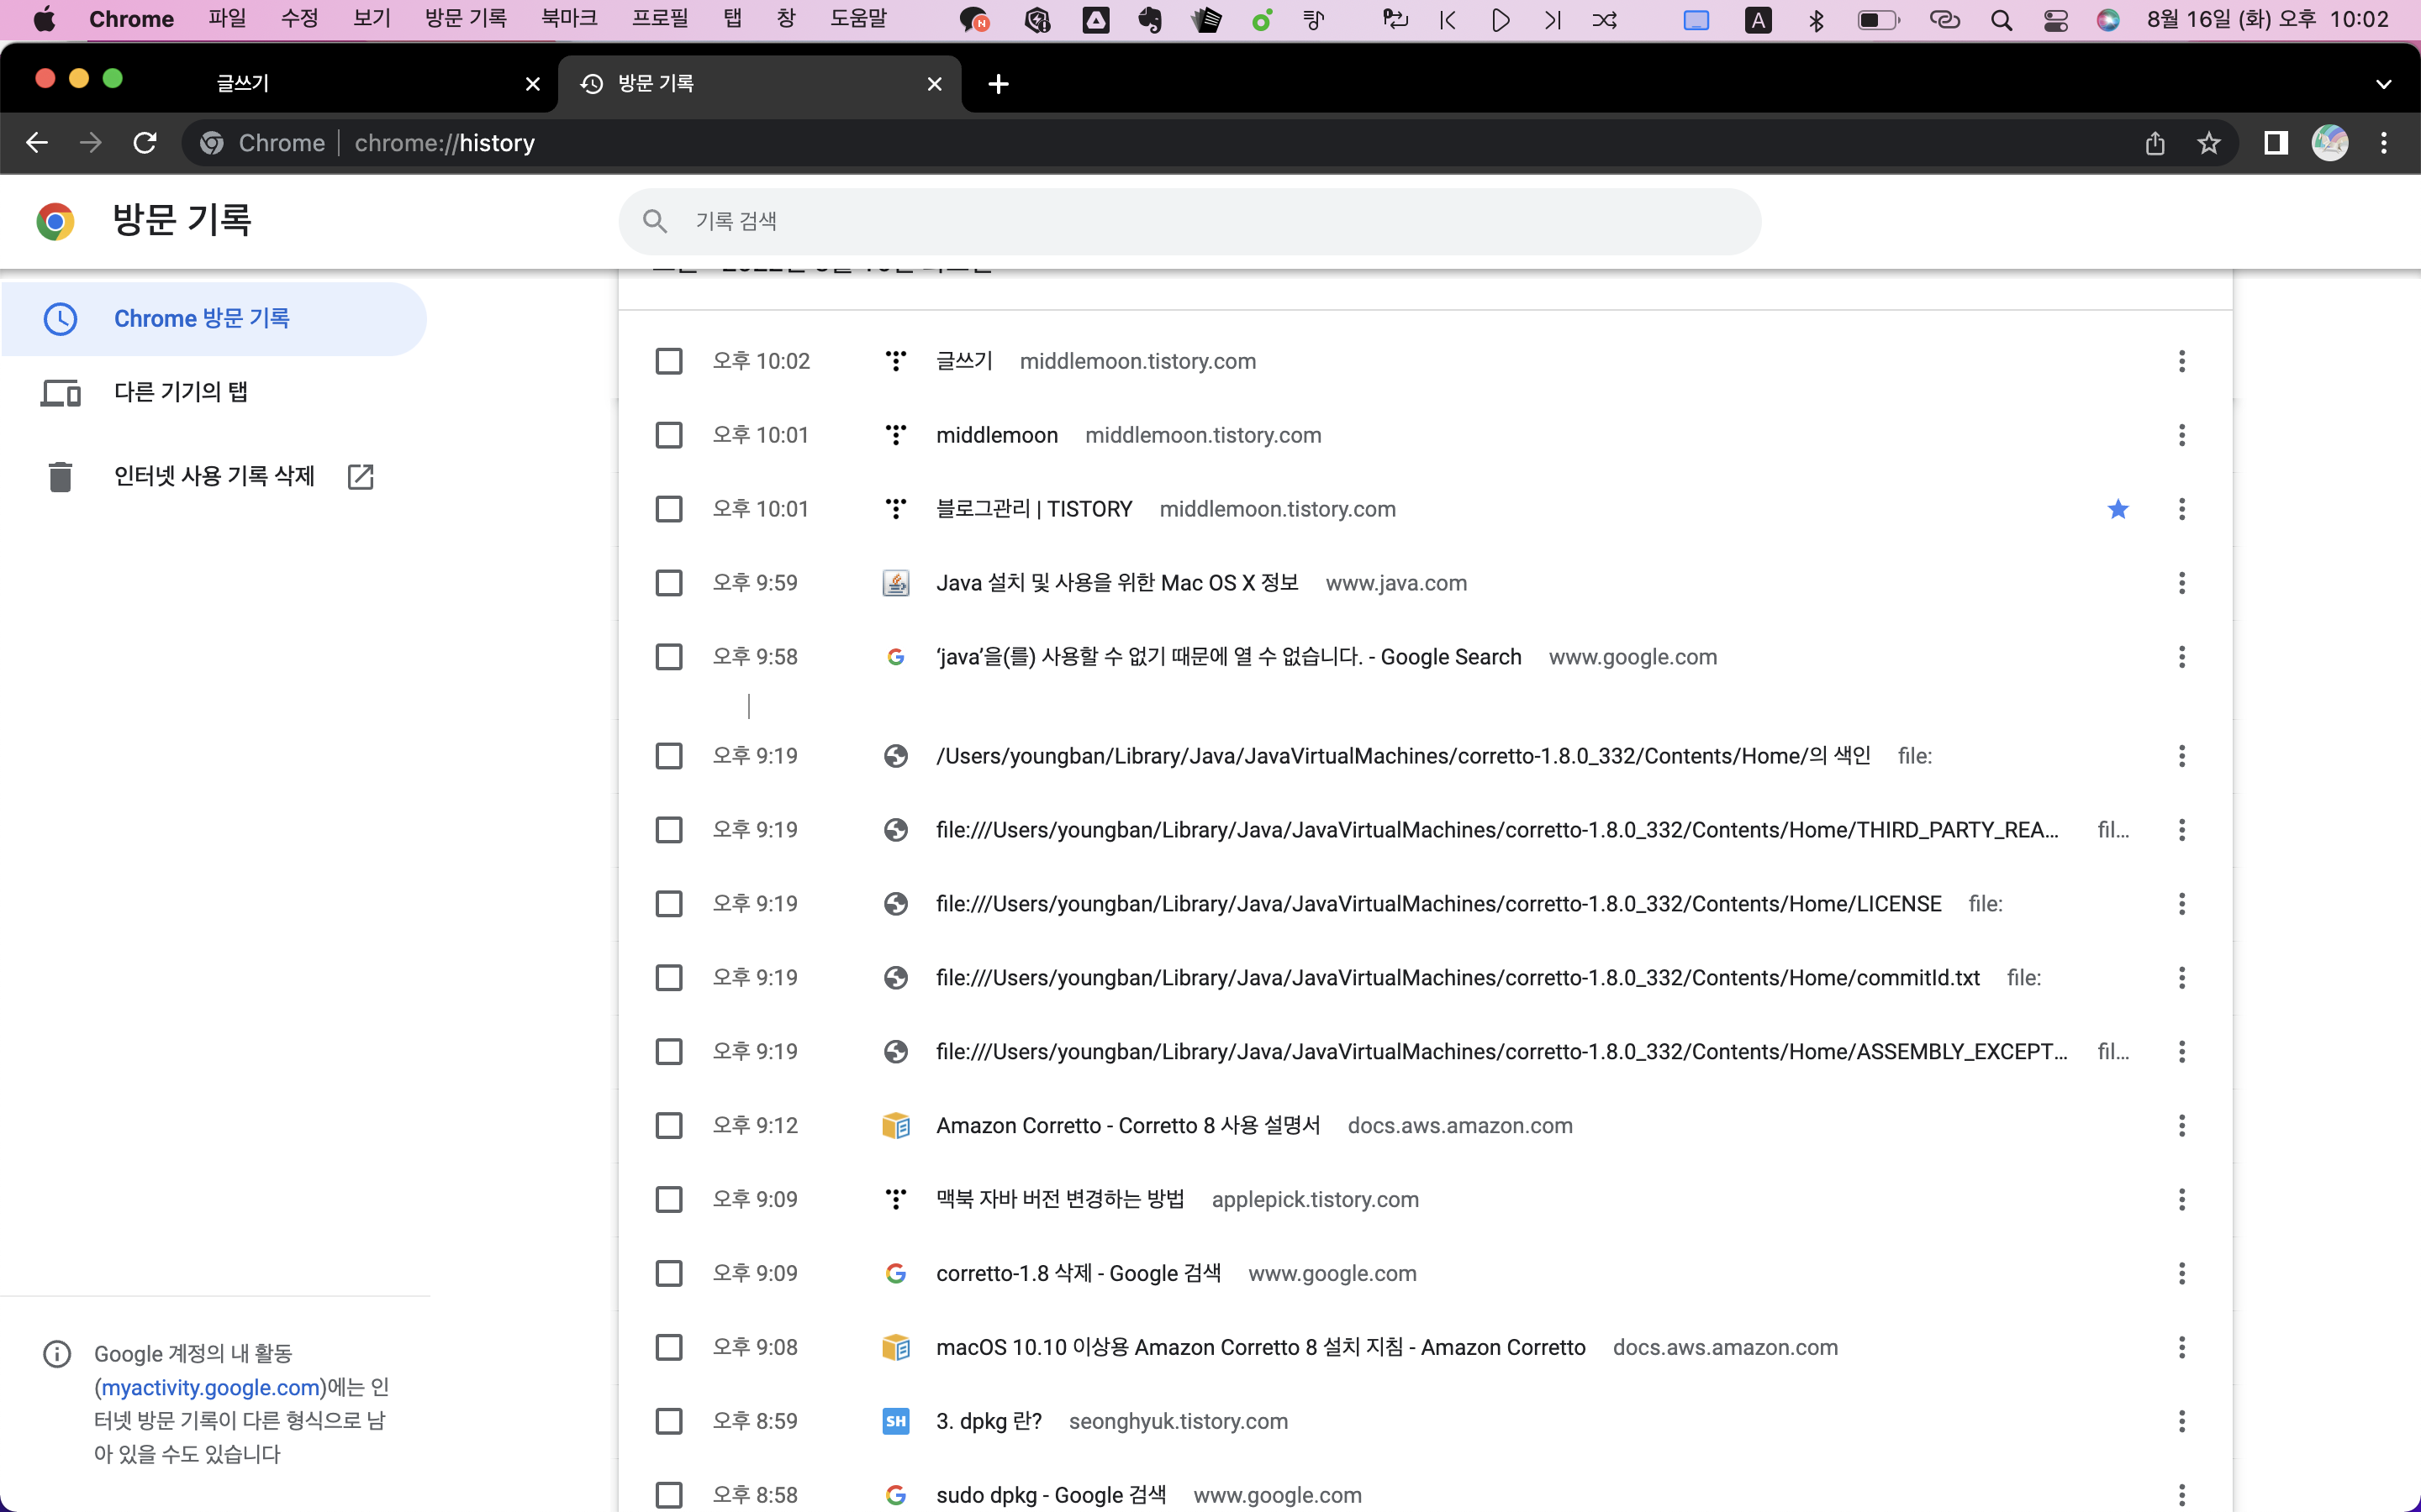Click the blue bookmark star on 블로그관리 entry
2421x1512 pixels.
[x=2118, y=509]
